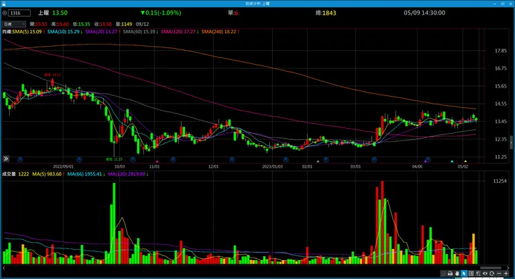Click the MA(5) 983.60 volume label
The width and height of the screenshot is (515, 279).
click(x=47, y=174)
